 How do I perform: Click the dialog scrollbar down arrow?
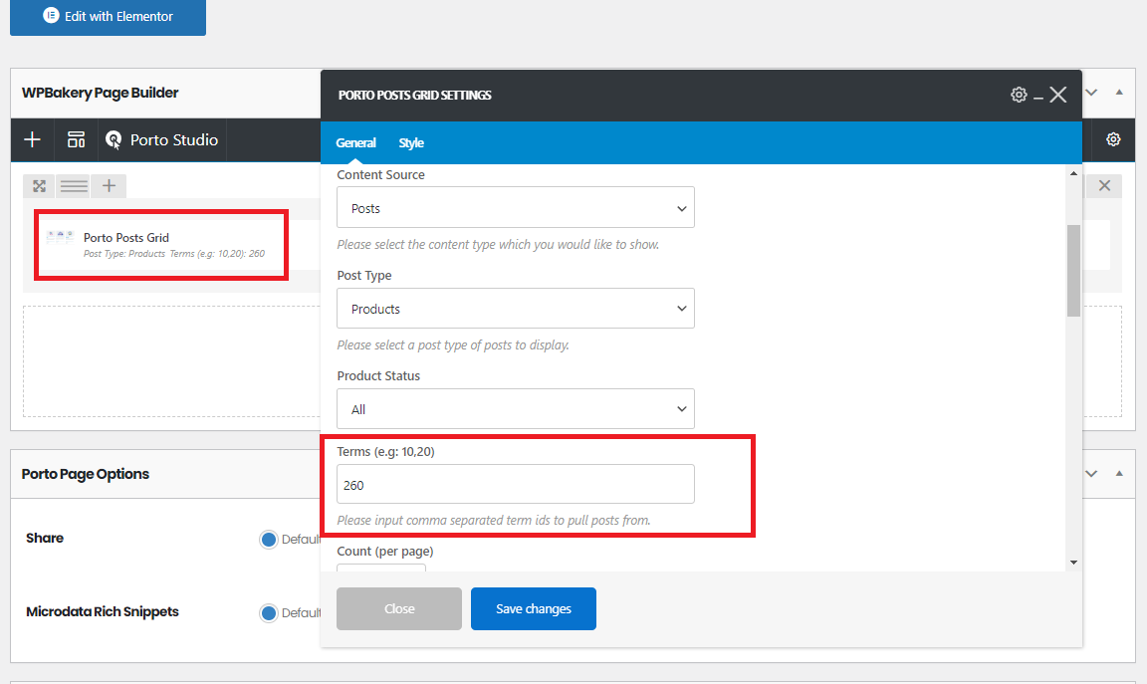[x=1073, y=563]
